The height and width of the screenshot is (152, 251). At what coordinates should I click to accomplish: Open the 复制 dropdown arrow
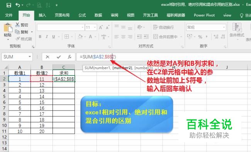(x=32, y=32)
